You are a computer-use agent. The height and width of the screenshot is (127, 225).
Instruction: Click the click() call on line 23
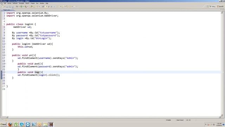pyautogui.click(x=53, y=75)
